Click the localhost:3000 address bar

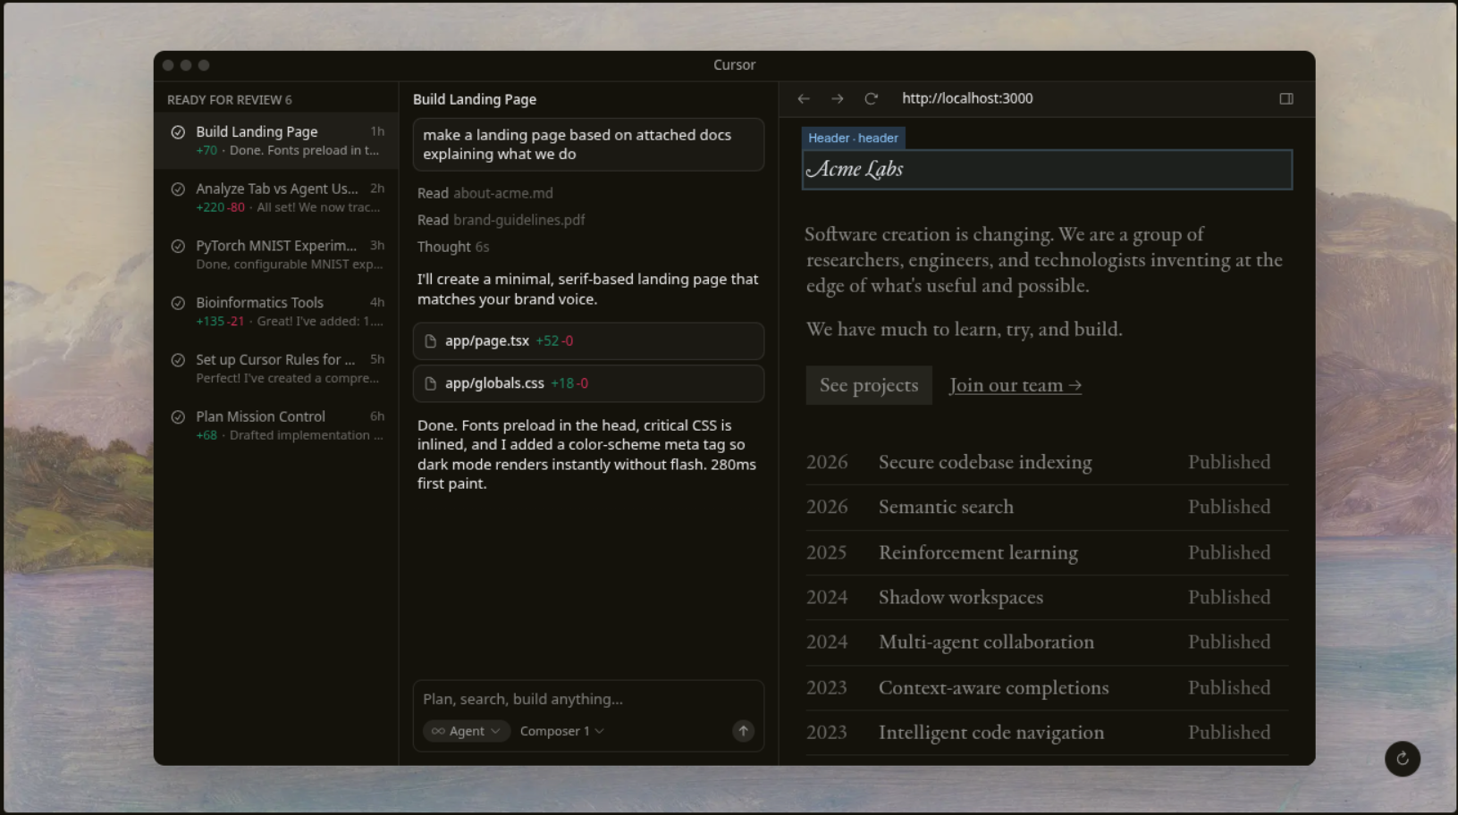967,99
